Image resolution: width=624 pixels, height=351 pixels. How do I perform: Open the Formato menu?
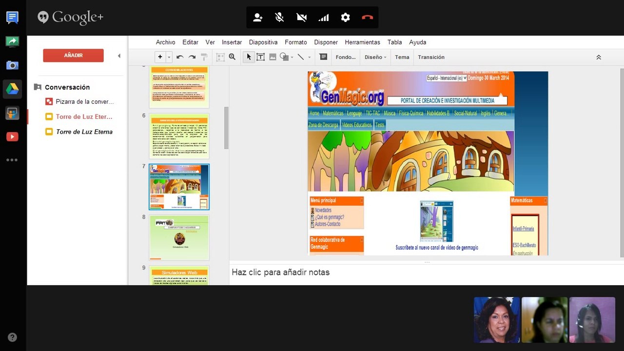click(296, 42)
